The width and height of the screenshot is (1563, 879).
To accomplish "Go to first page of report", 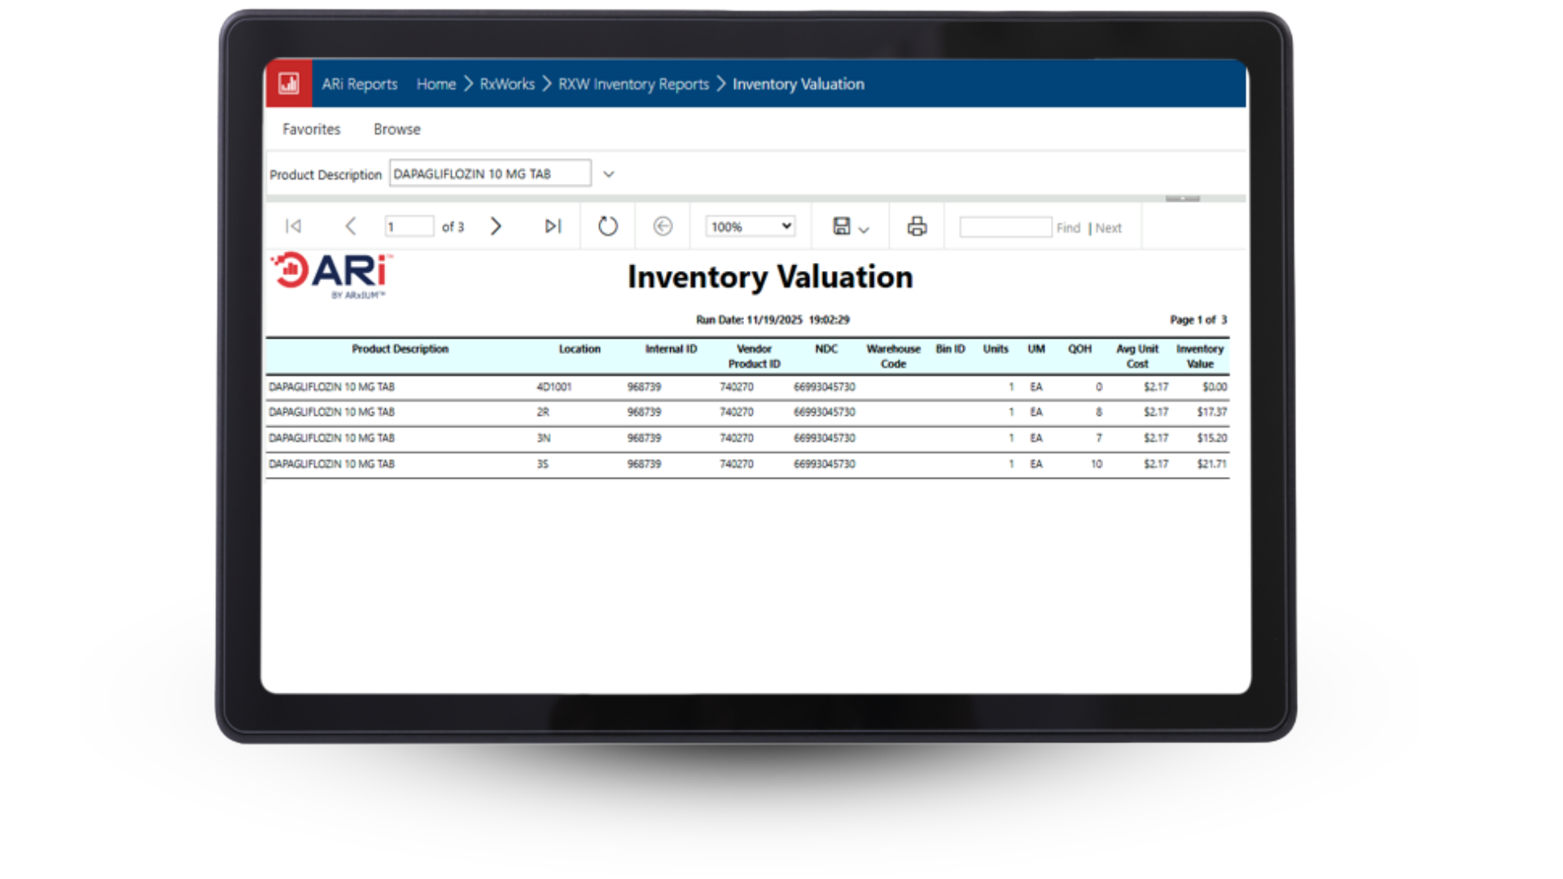I will (x=294, y=226).
